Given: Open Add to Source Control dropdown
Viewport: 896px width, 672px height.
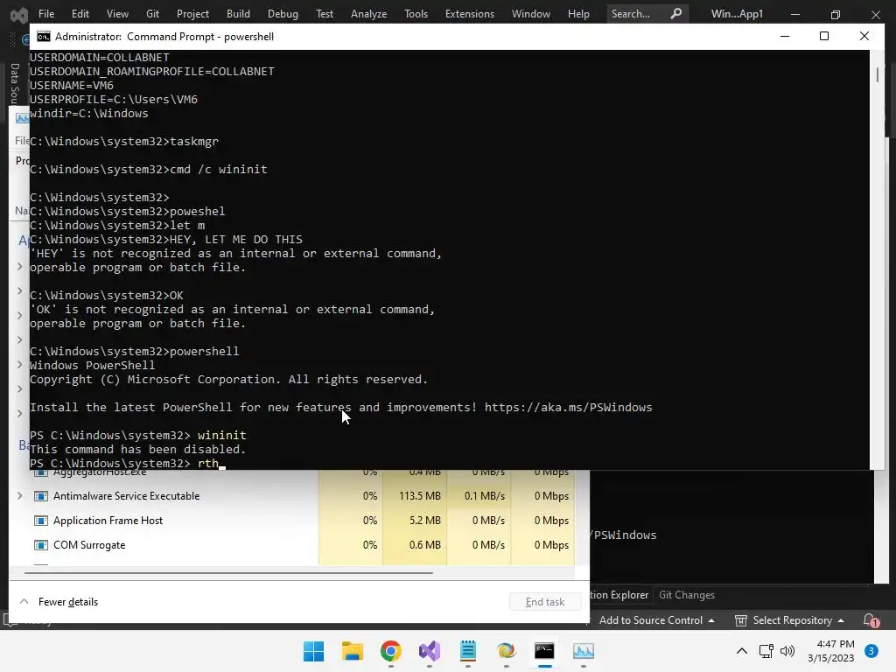Looking at the screenshot, I should click(x=656, y=620).
